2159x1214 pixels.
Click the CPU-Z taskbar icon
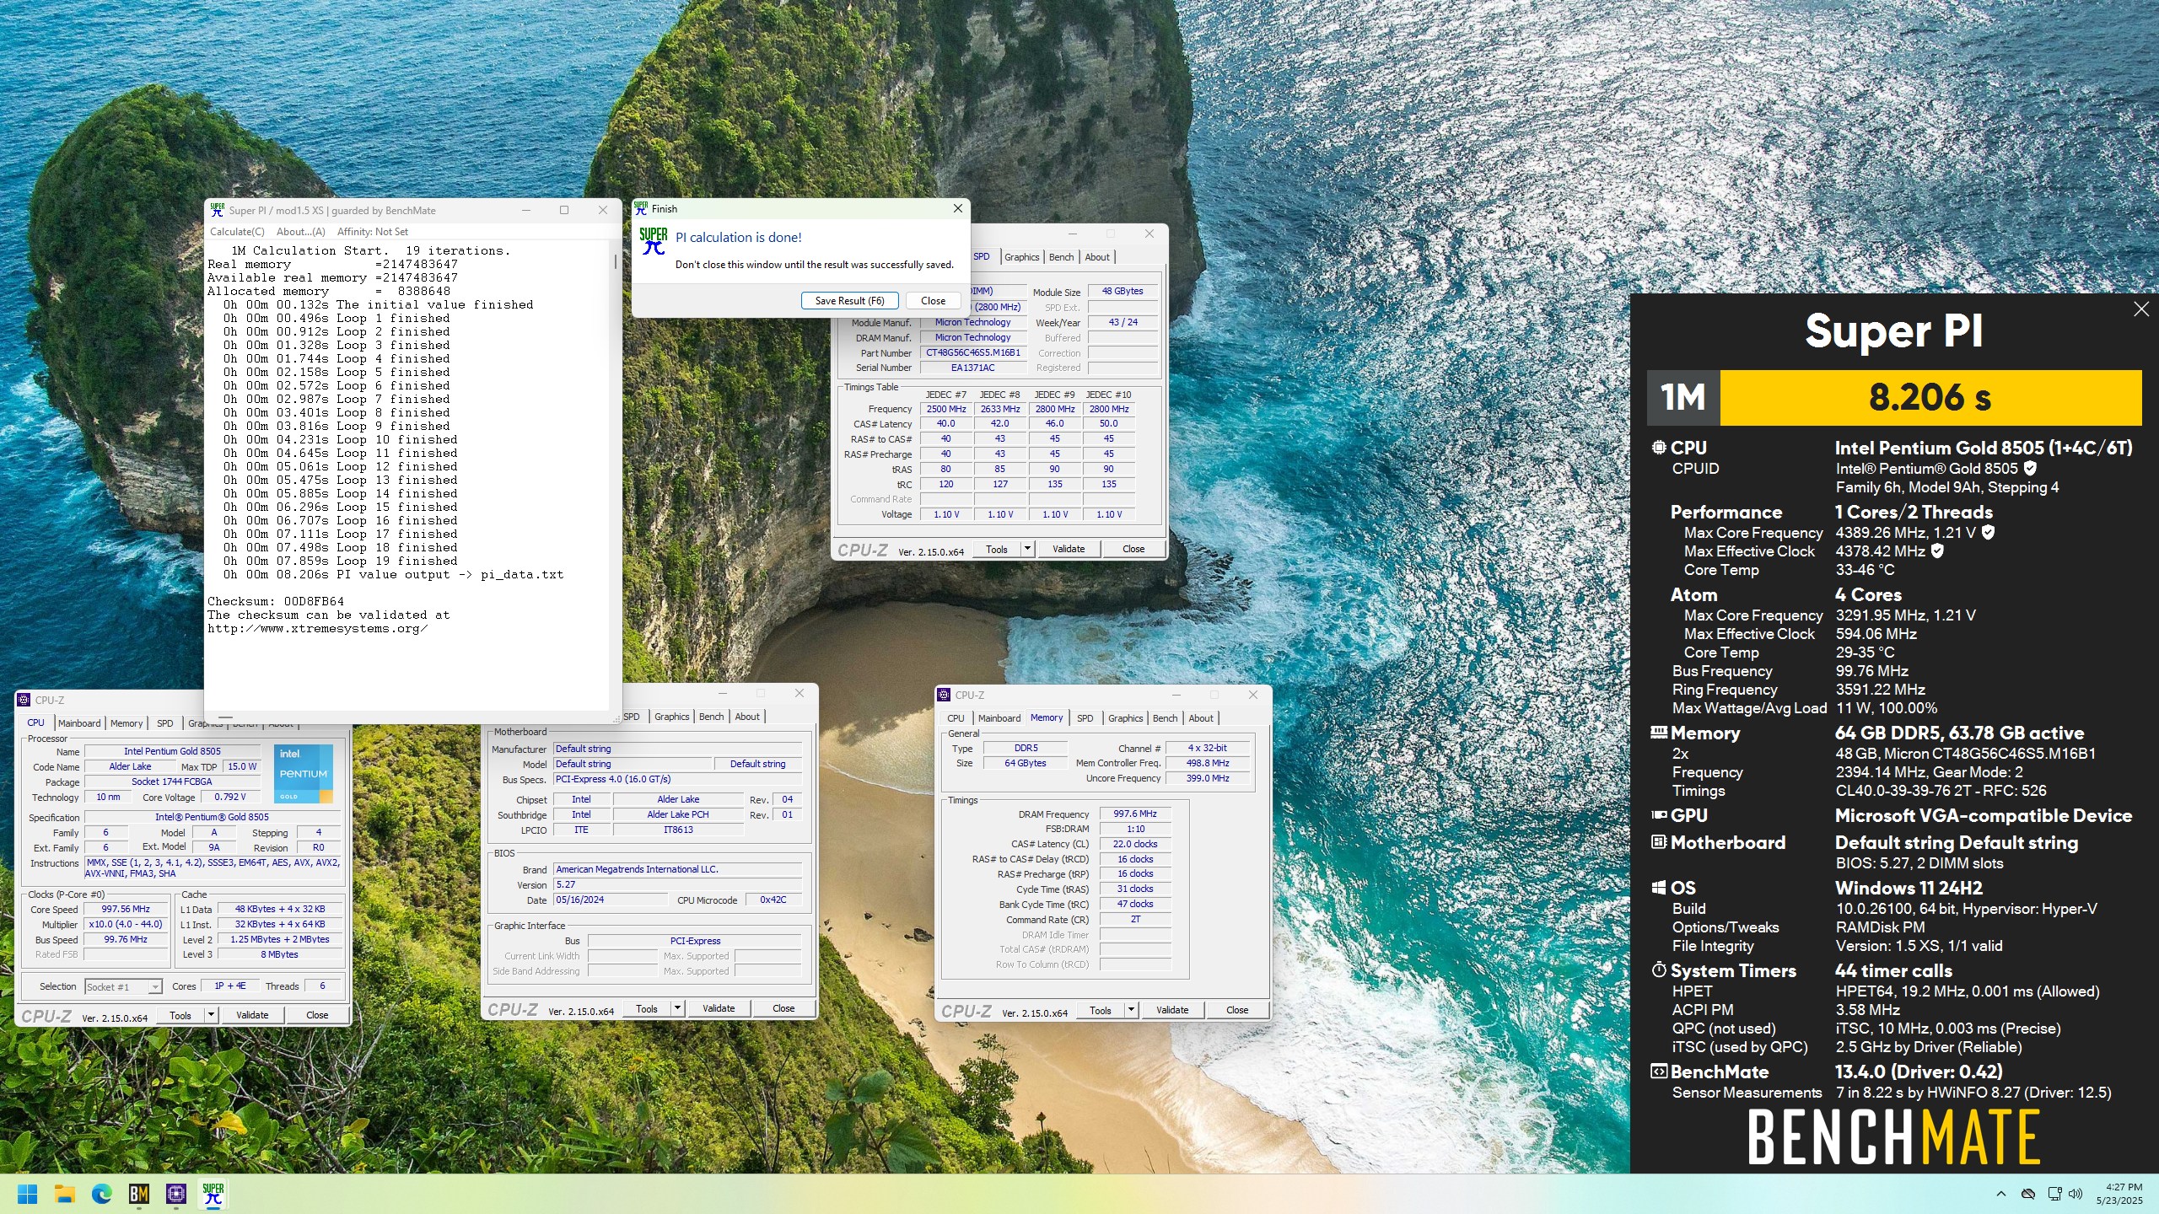(176, 1194)
